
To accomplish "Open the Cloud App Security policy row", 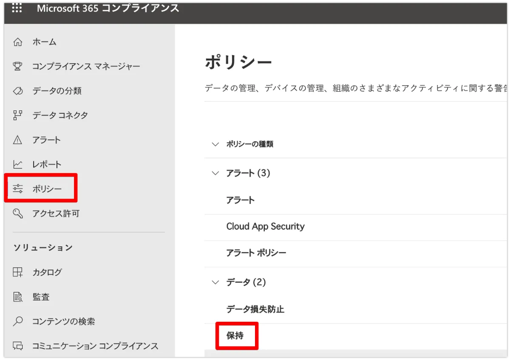I will pyautogui.click(x=355, y=227).
